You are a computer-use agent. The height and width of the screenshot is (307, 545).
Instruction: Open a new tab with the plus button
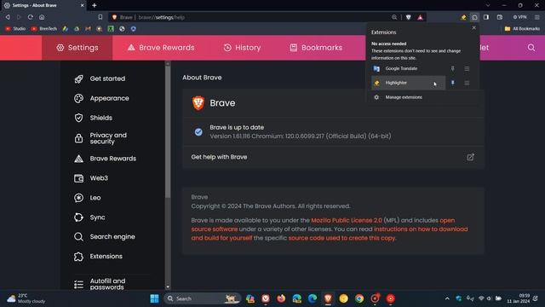pos(95,5)
